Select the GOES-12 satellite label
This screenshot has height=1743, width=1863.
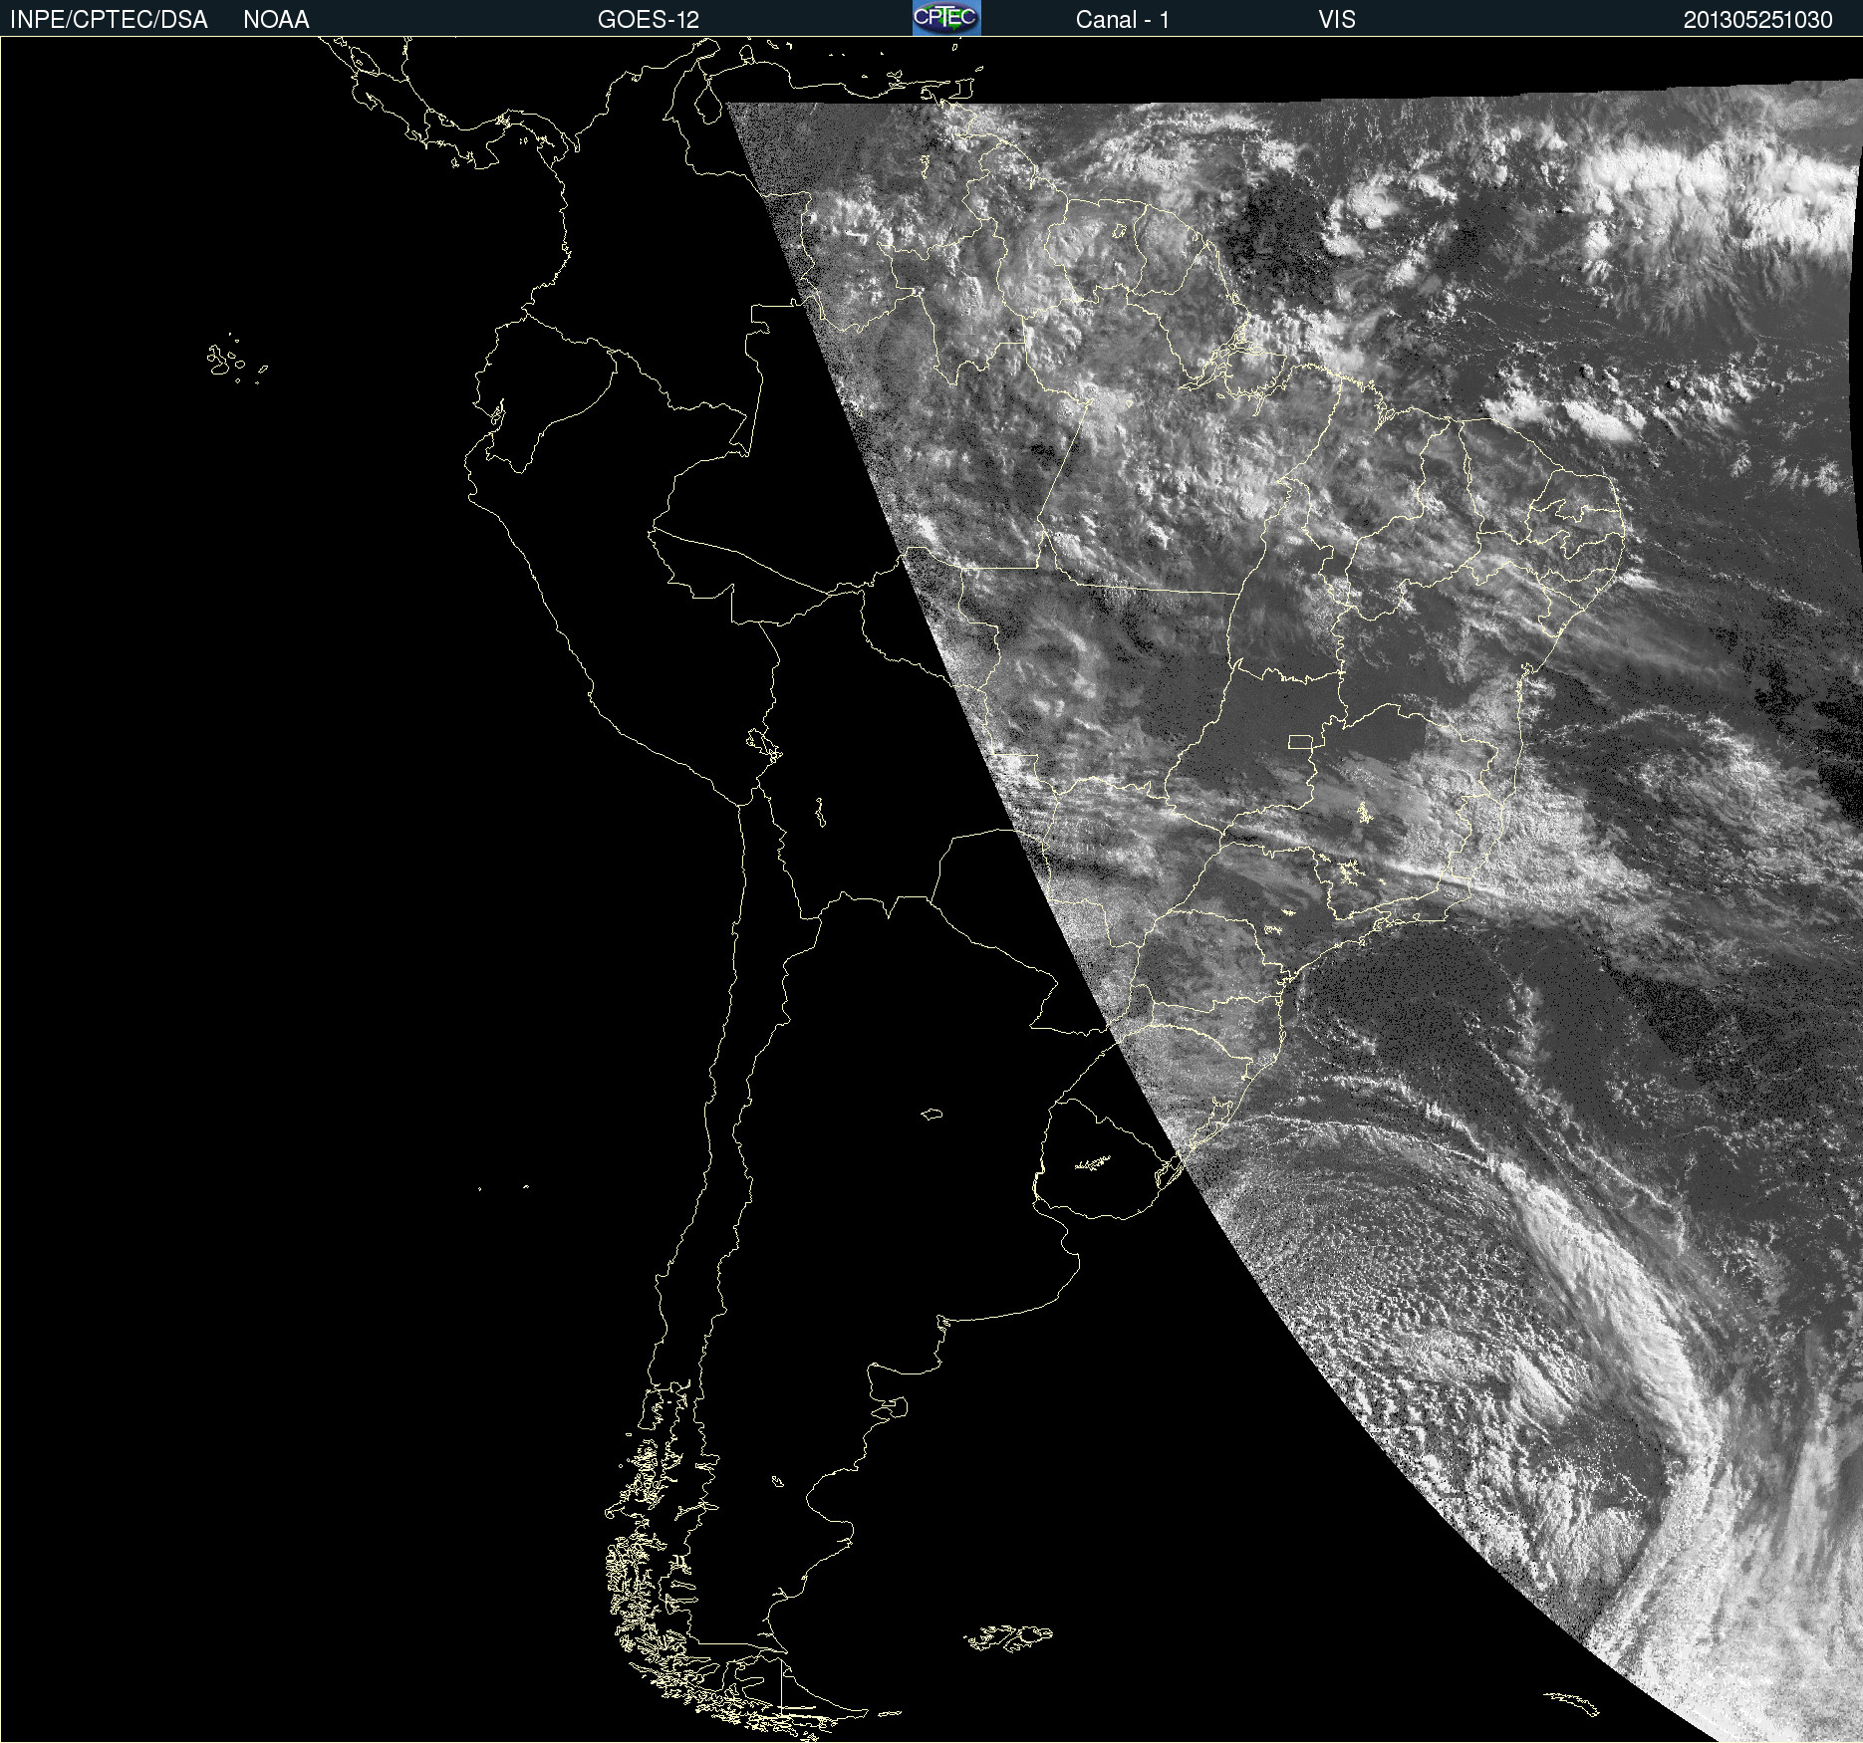649,20
